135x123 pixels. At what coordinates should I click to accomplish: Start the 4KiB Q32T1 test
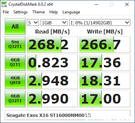[15, 99]
